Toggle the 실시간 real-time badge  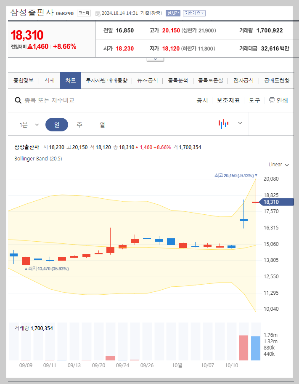(x=173, y=13)
